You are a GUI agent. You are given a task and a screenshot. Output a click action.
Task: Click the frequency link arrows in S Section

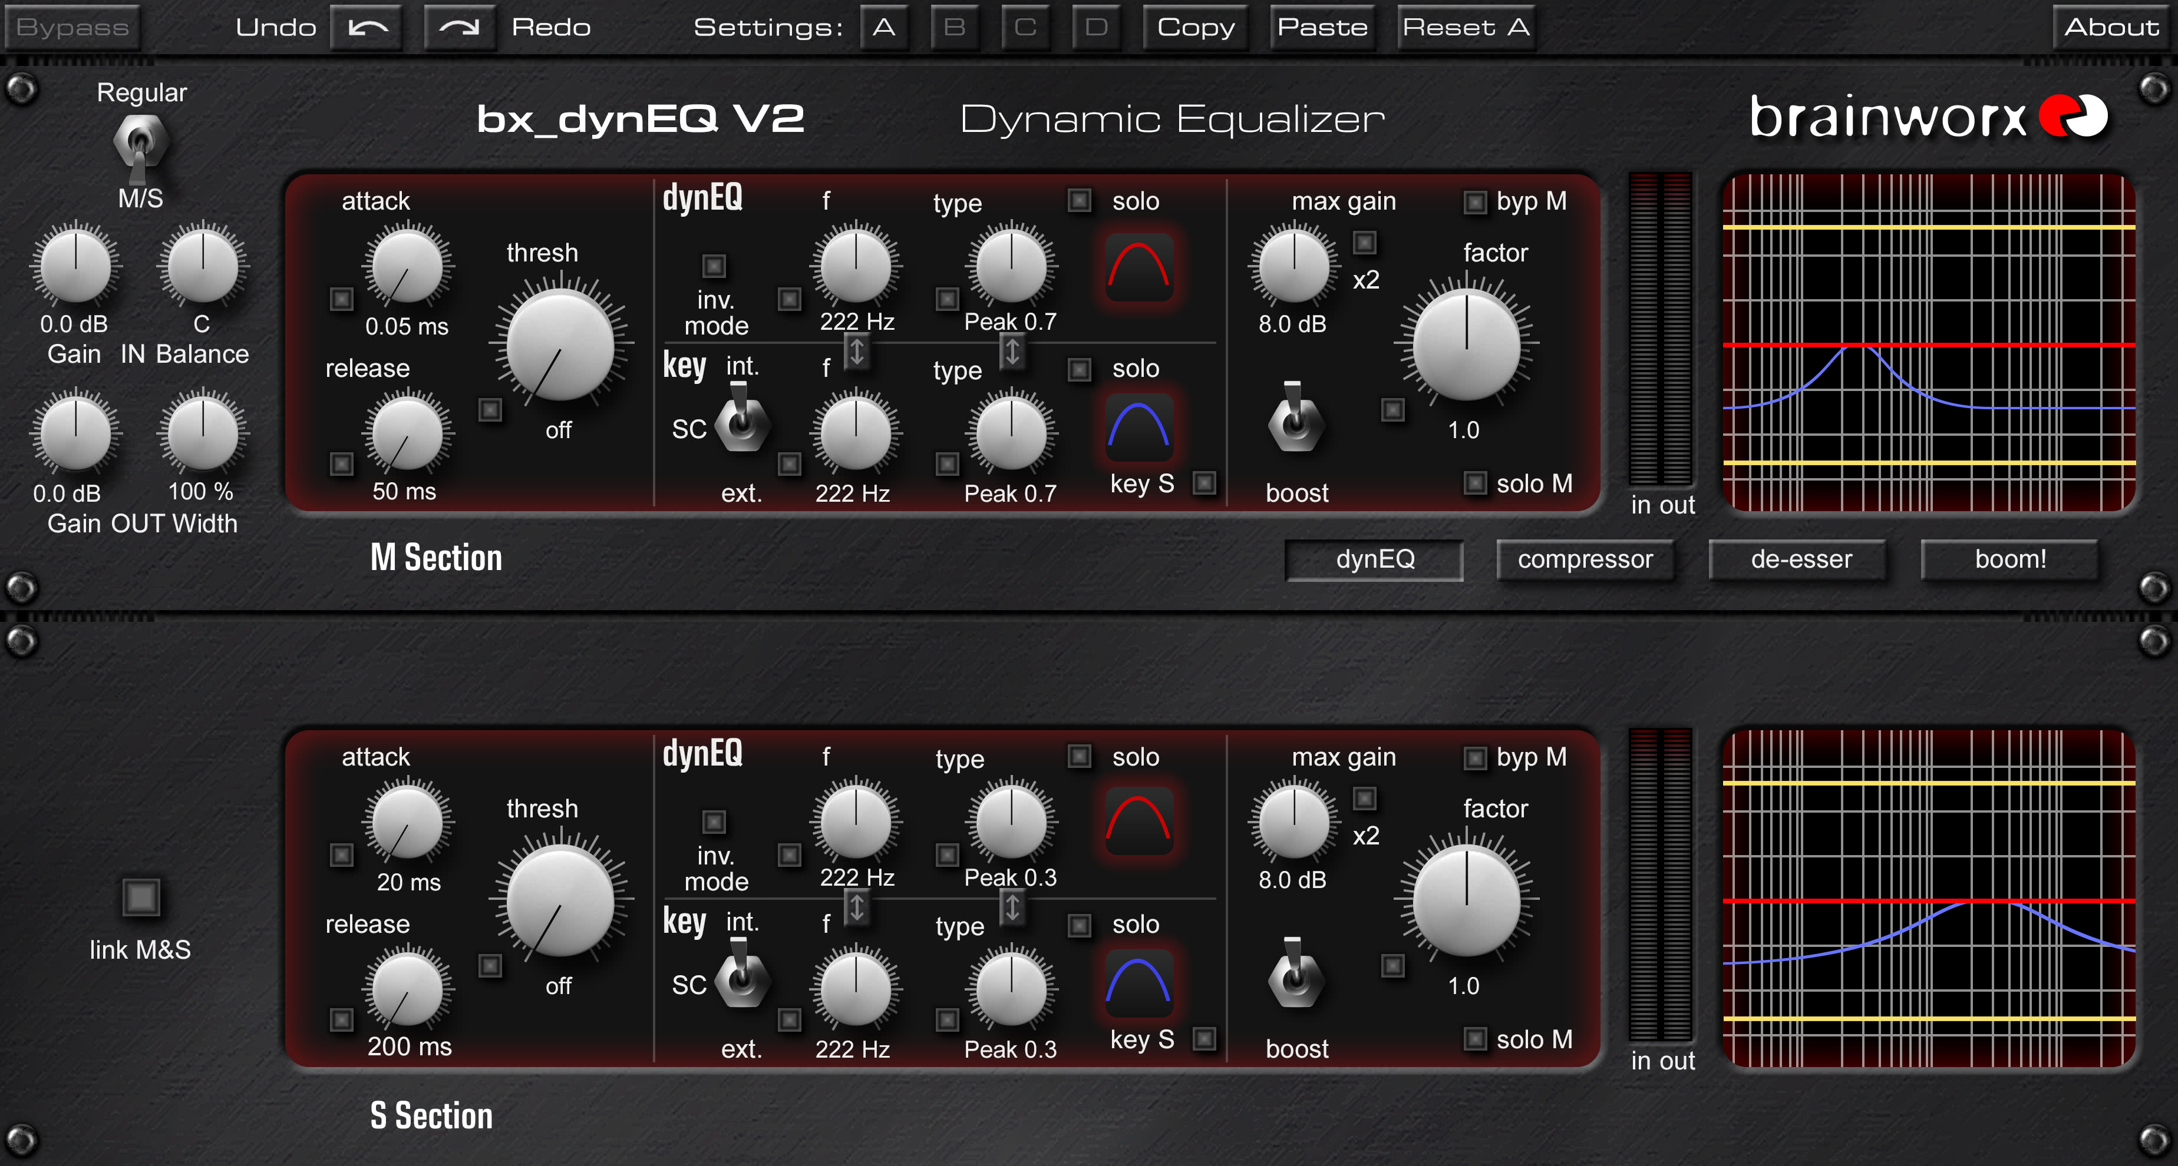coord(856,907)
